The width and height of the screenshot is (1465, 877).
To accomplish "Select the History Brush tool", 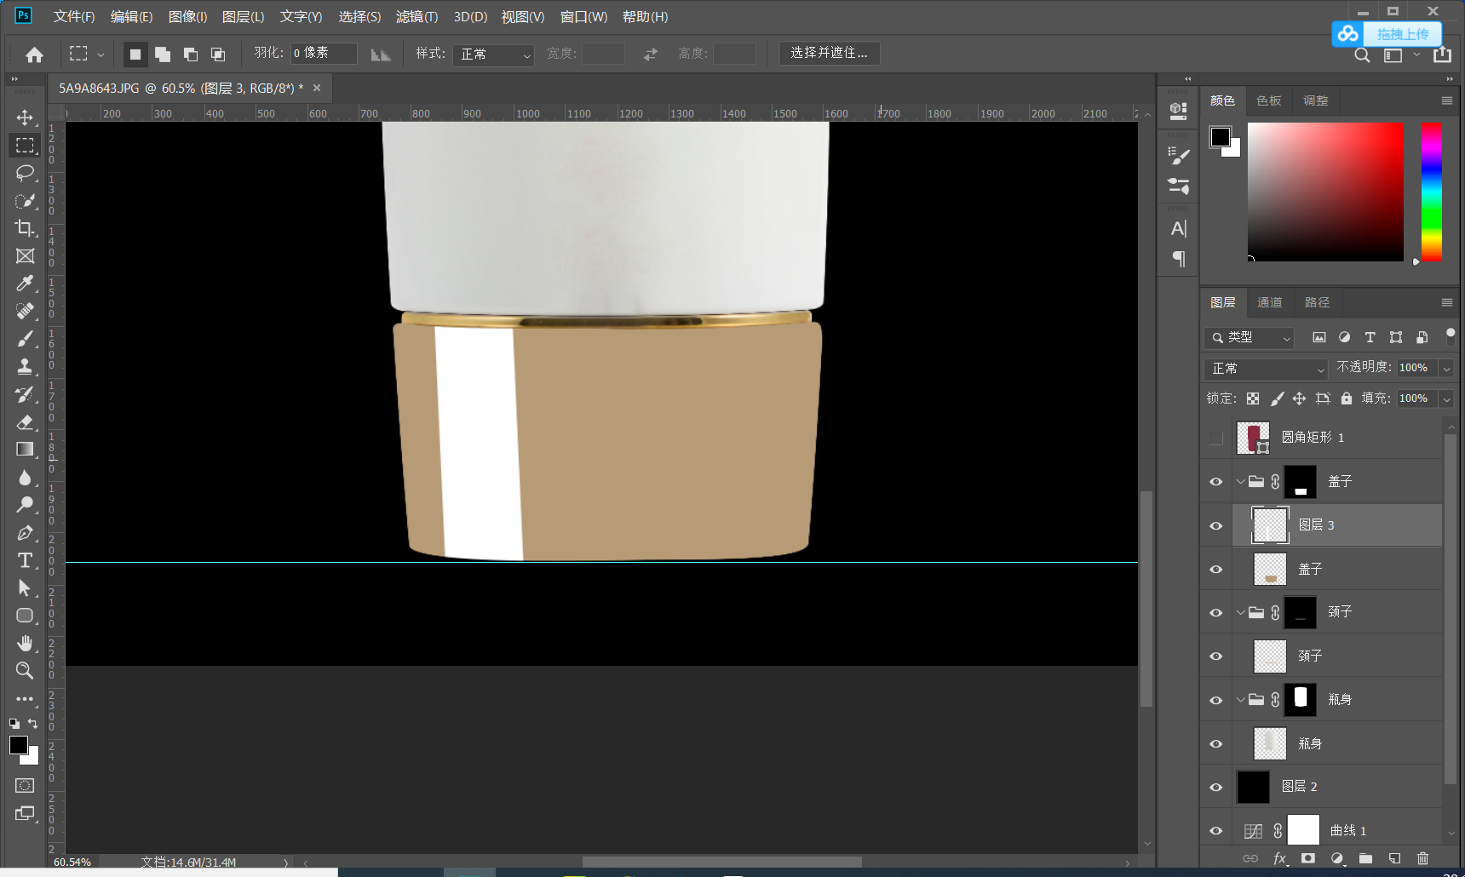I will pos(25,394).
